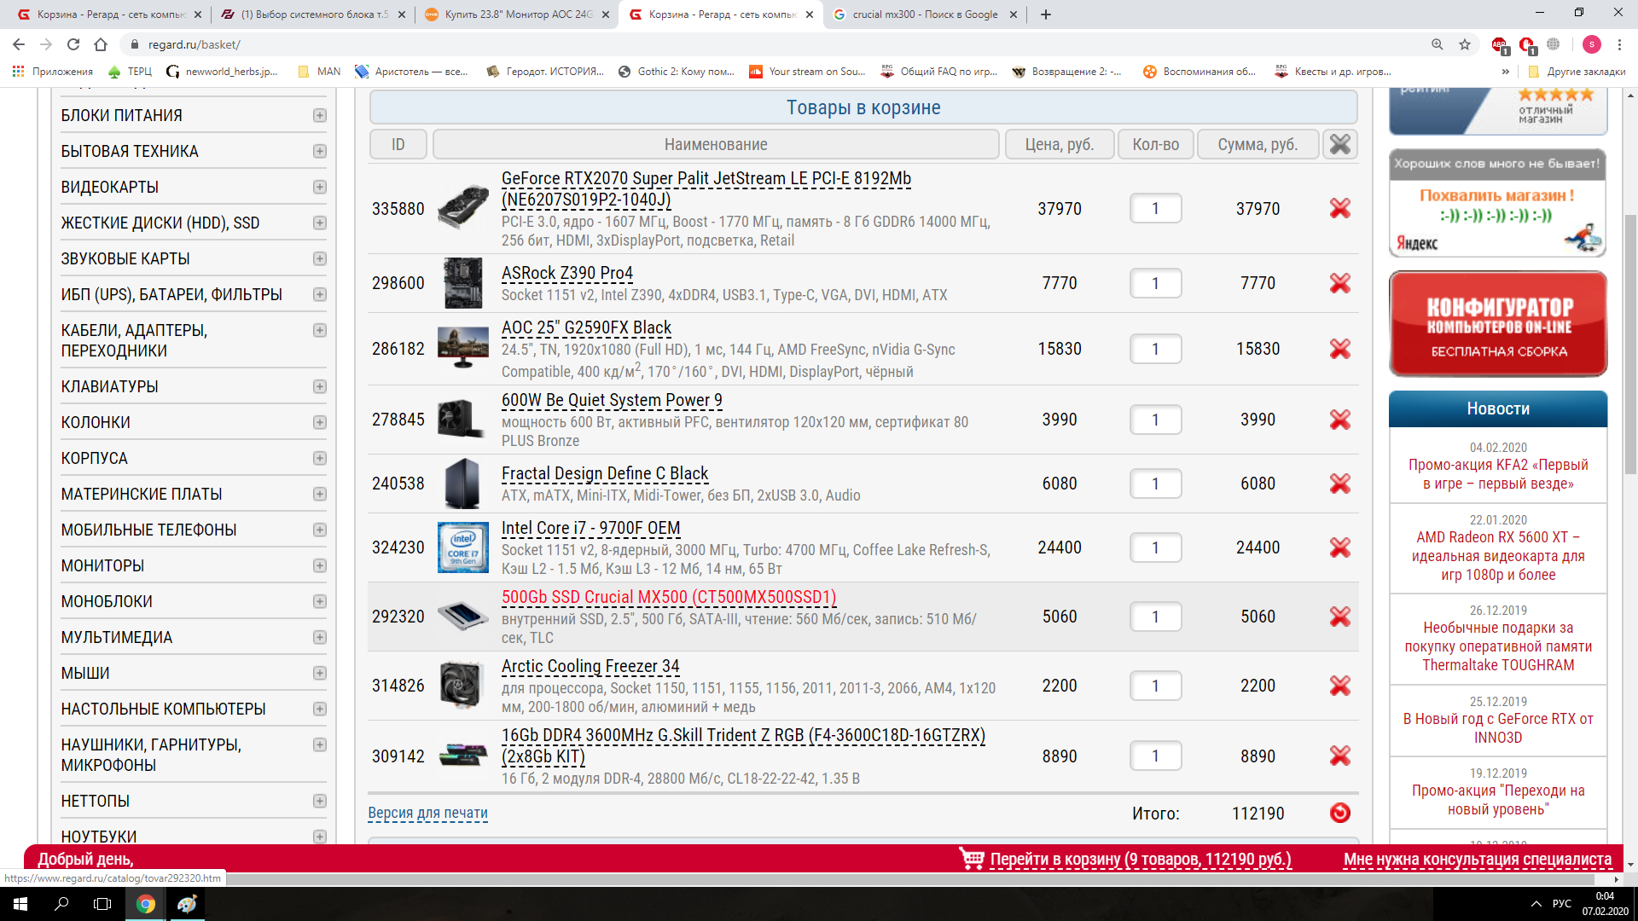1638x921 pixels.
Task: Expand the КОРПУСА category plus button
Action: [x=320, y=458]
